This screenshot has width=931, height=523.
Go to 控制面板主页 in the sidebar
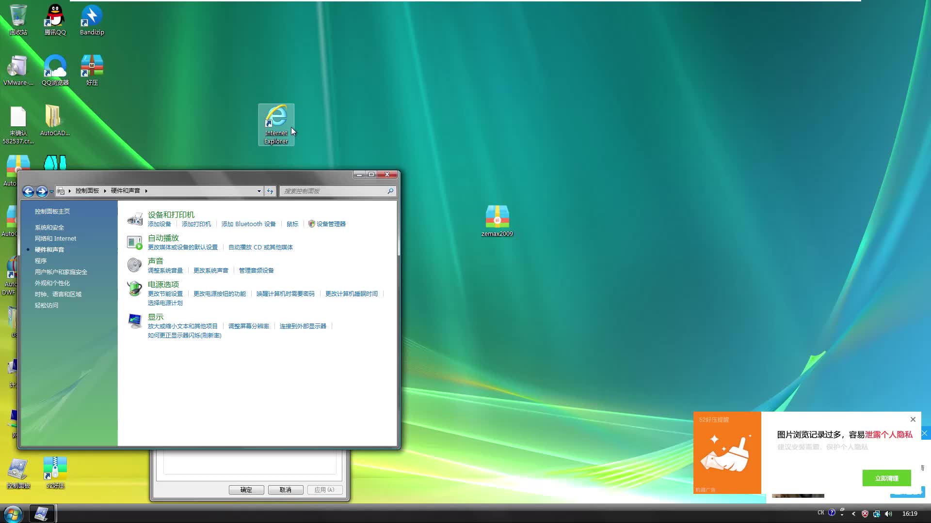point(52,211)
